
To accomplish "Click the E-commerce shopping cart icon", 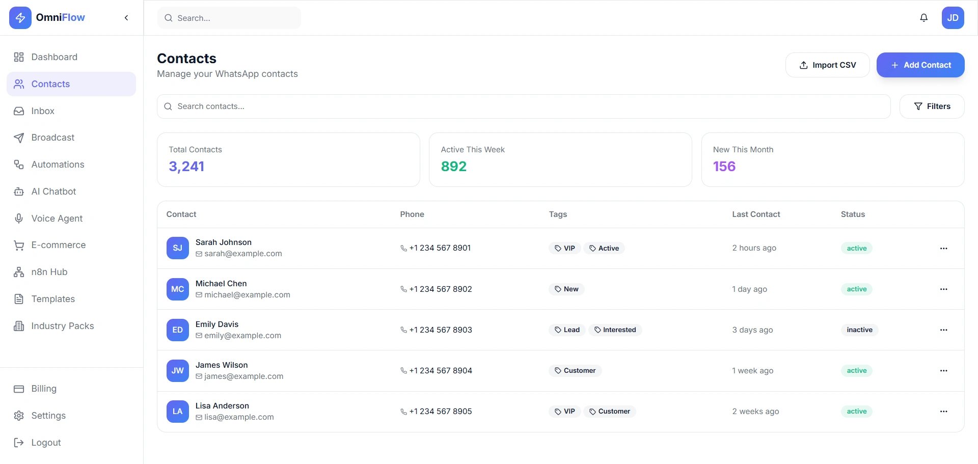I will [x=19, y=245].
